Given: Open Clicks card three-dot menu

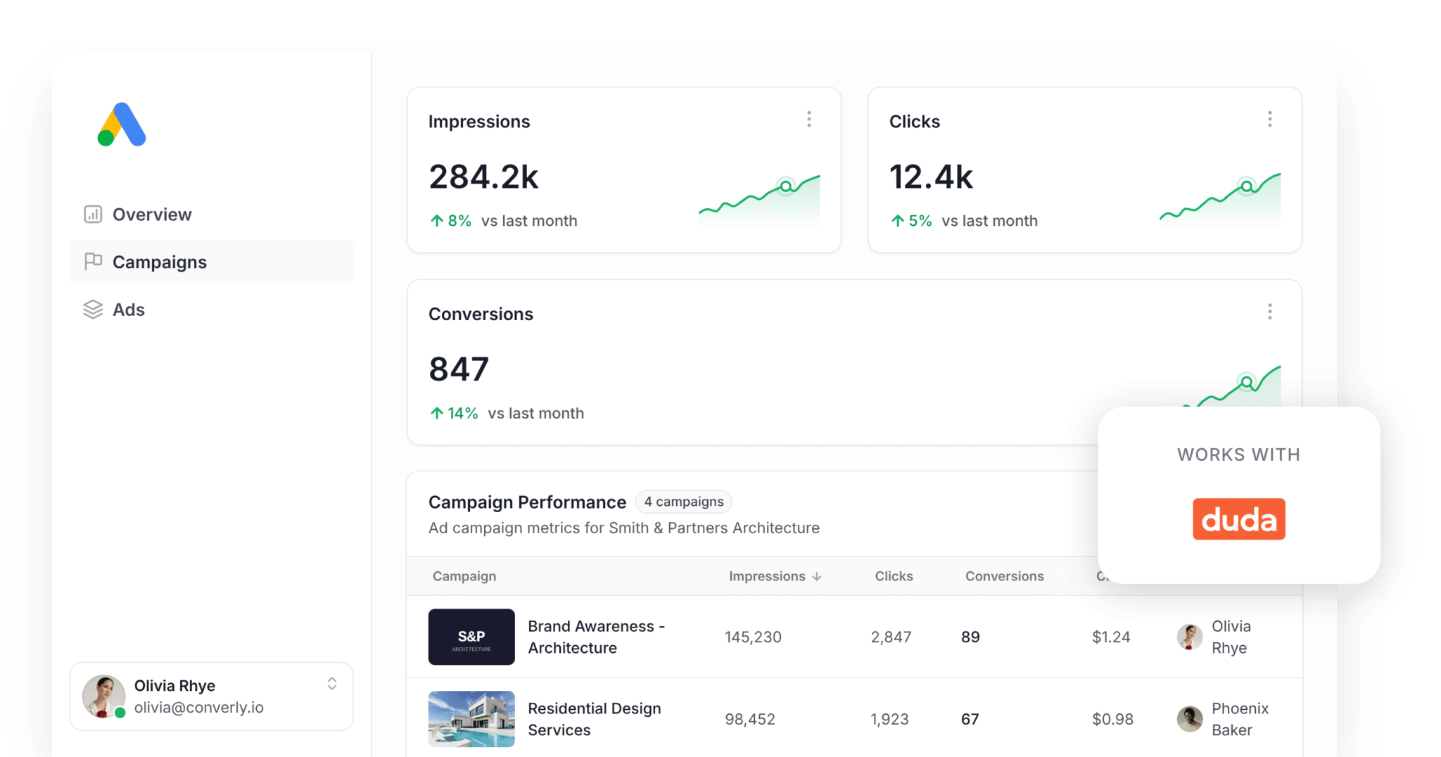Looking at the screenshot, I should (1270, 120).
